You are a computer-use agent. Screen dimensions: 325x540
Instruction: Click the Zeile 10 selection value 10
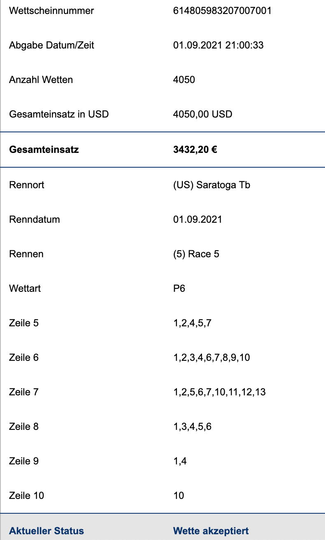(179, 496)
